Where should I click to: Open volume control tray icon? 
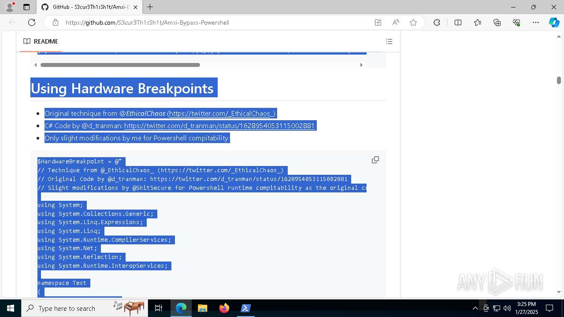507,308
